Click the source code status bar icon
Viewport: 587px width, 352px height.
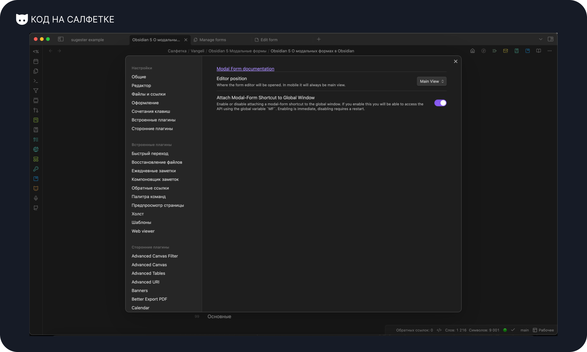(439, 330)
